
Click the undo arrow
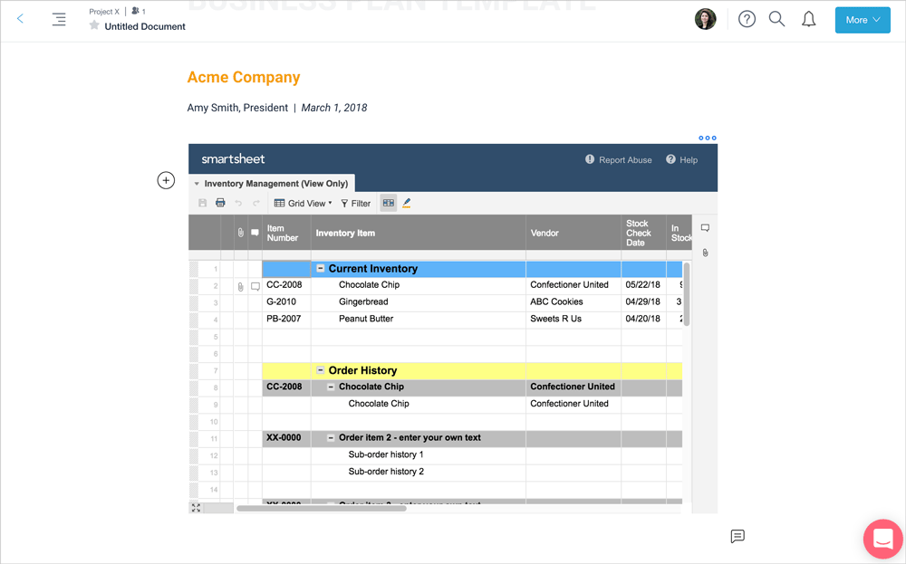point(238,203)
